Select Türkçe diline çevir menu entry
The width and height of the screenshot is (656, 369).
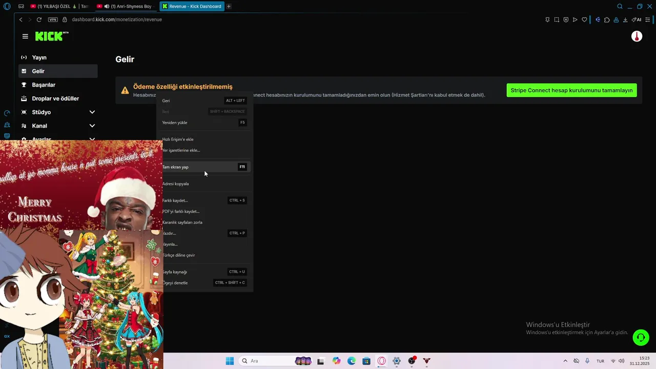point(204,255)
